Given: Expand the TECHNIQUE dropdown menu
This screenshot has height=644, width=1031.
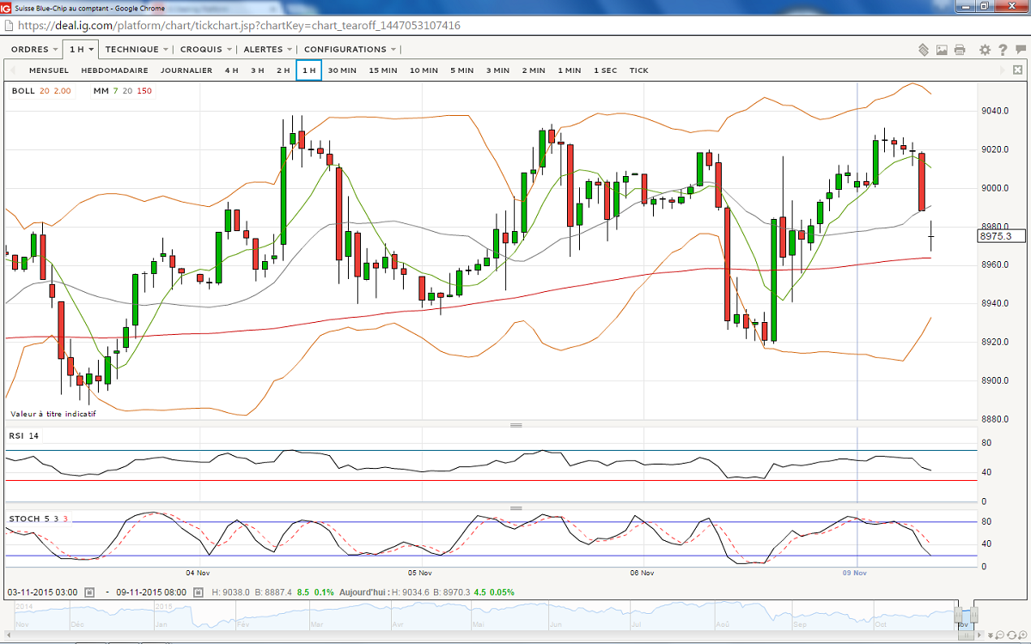Looking at the screenshot, I should (136, 50).
